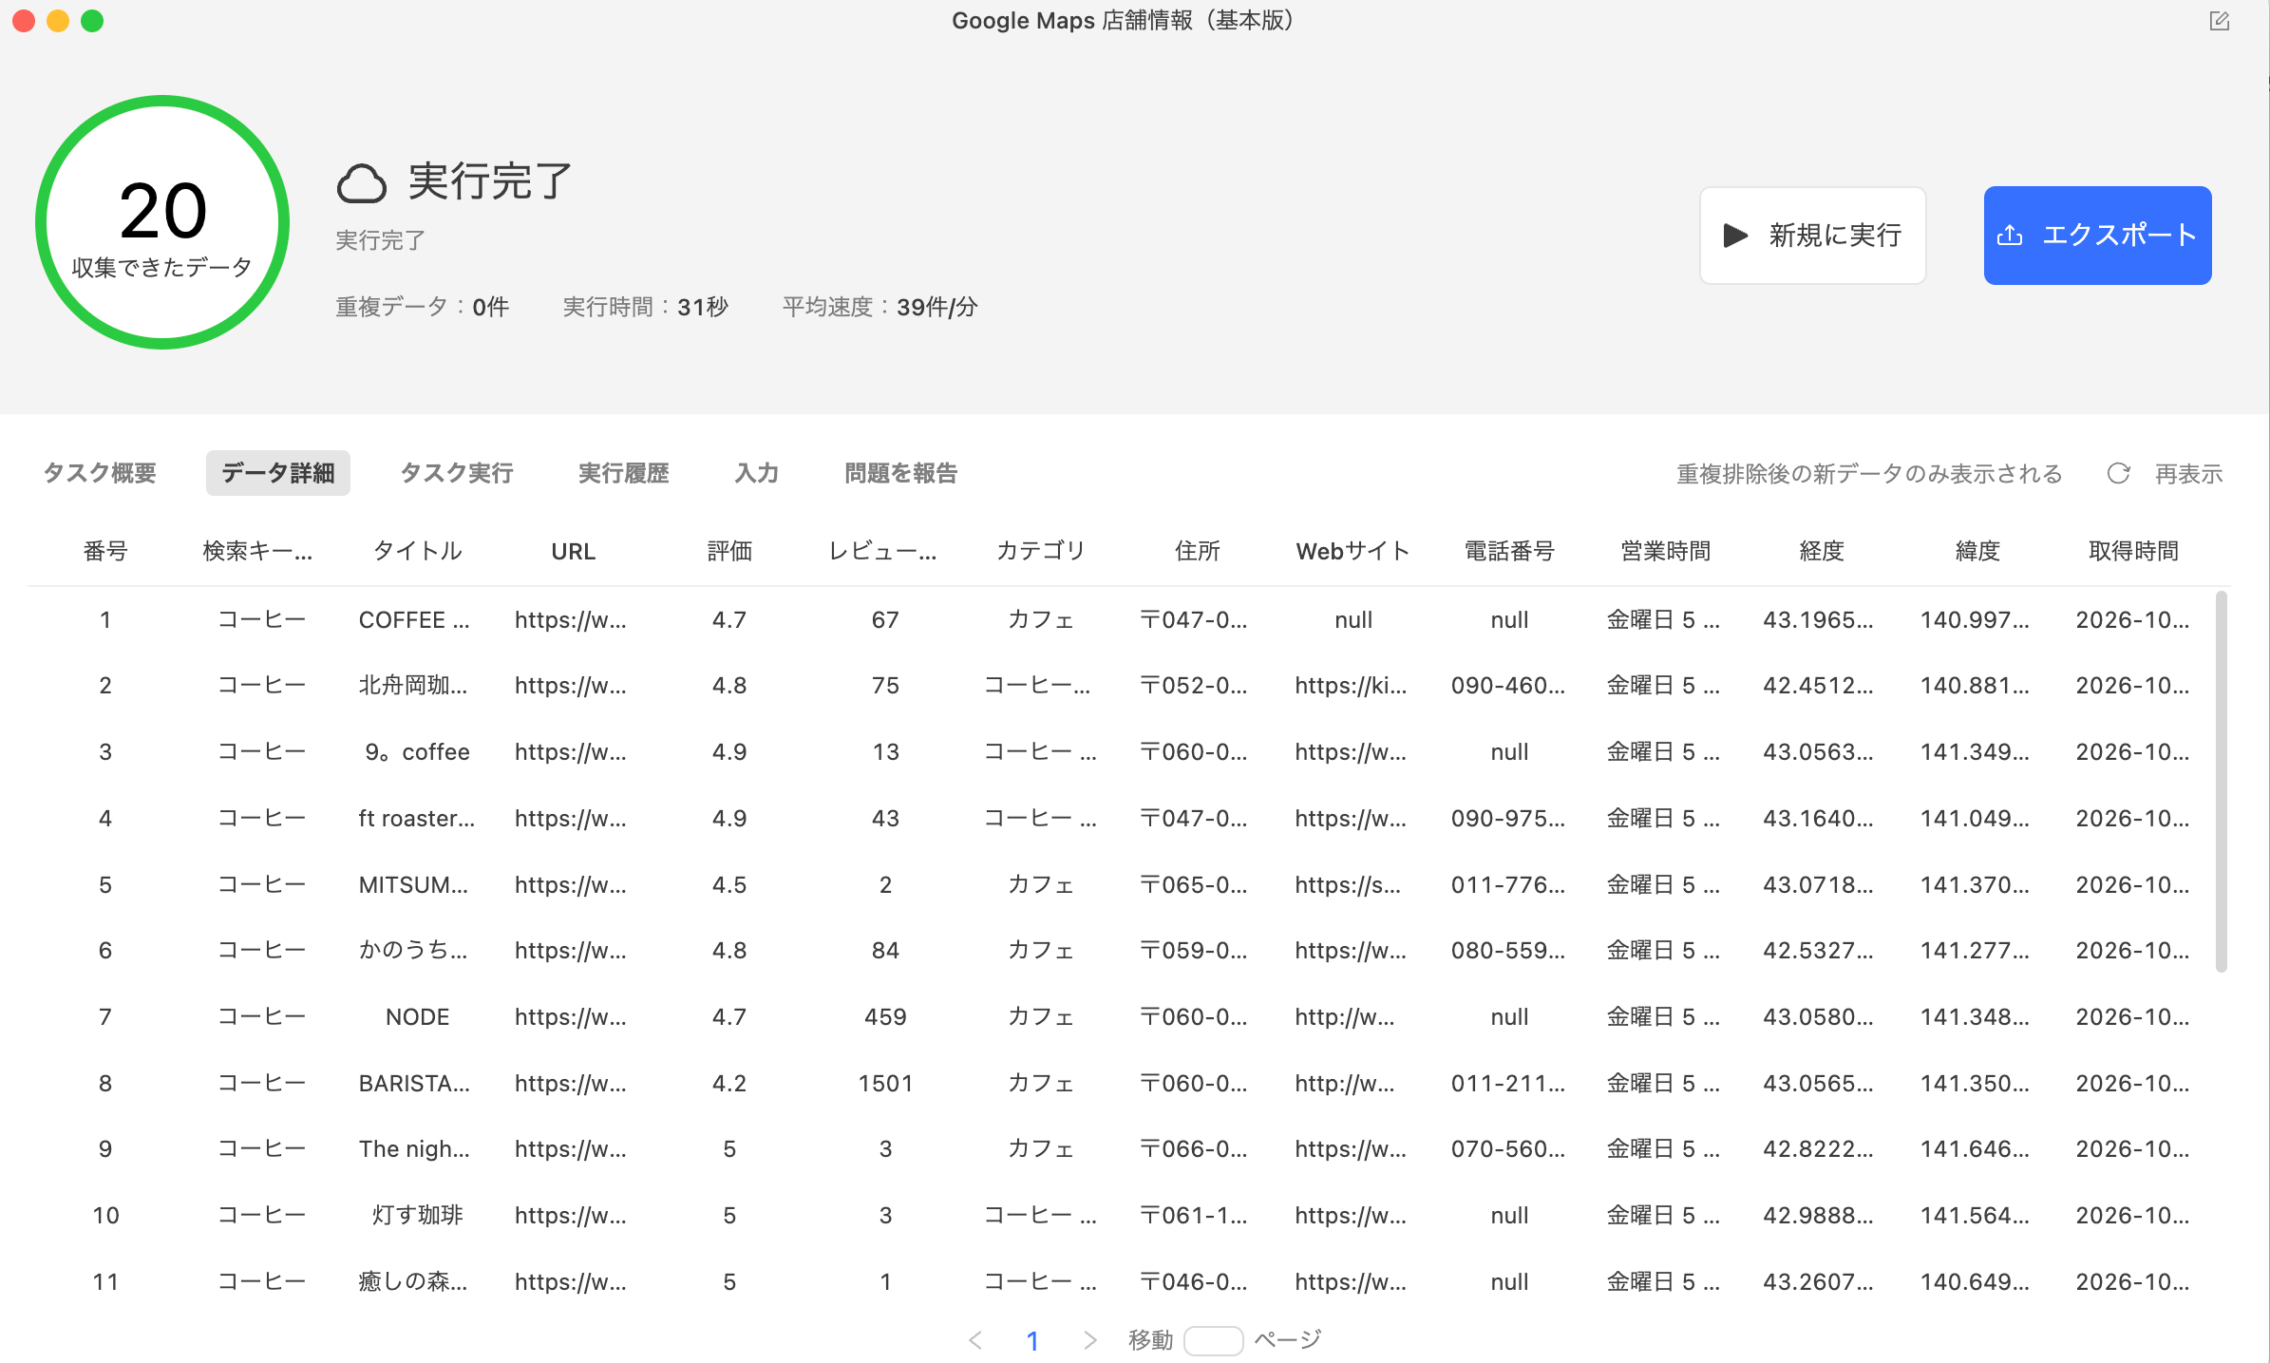2270x1363 pixels.
Task: Open the 問題を報告 tab
Action: (x=901, y=473)
